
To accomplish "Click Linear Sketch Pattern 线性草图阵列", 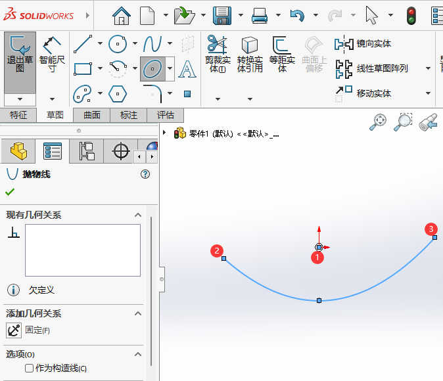I will 371,68.
